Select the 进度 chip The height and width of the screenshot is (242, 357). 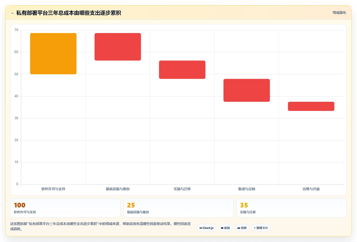tap(242, 228)
